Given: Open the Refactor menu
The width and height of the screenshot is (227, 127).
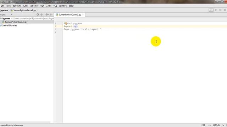Looking at the screenshot, I should click(x=34, y=6).
